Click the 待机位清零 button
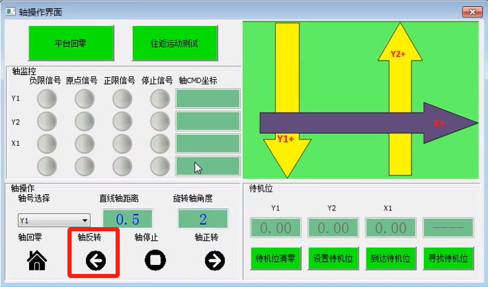This screenshot has height=287, width=488. (x=275, y=259)
